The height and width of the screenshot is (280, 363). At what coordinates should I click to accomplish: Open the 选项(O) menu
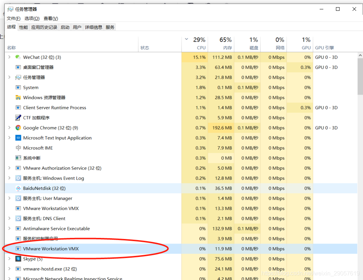tap(32, 18)
